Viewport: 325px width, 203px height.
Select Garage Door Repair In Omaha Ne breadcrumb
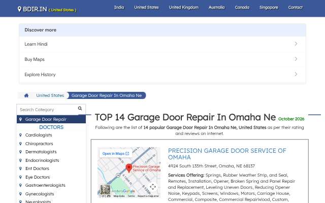click(107, 95)
